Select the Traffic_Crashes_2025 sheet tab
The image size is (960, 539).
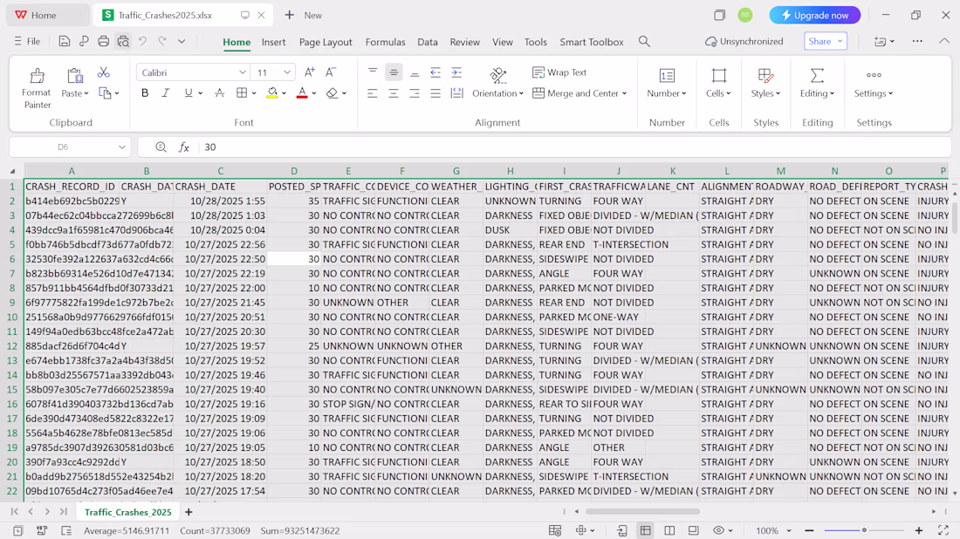pos(128,512)
